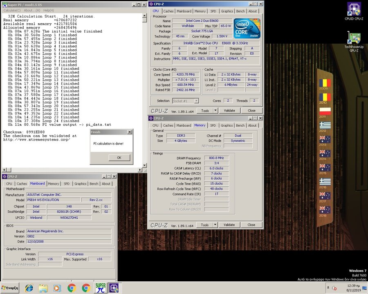
Task: Click the Super PI title bar icon
Action: point(4,4)
